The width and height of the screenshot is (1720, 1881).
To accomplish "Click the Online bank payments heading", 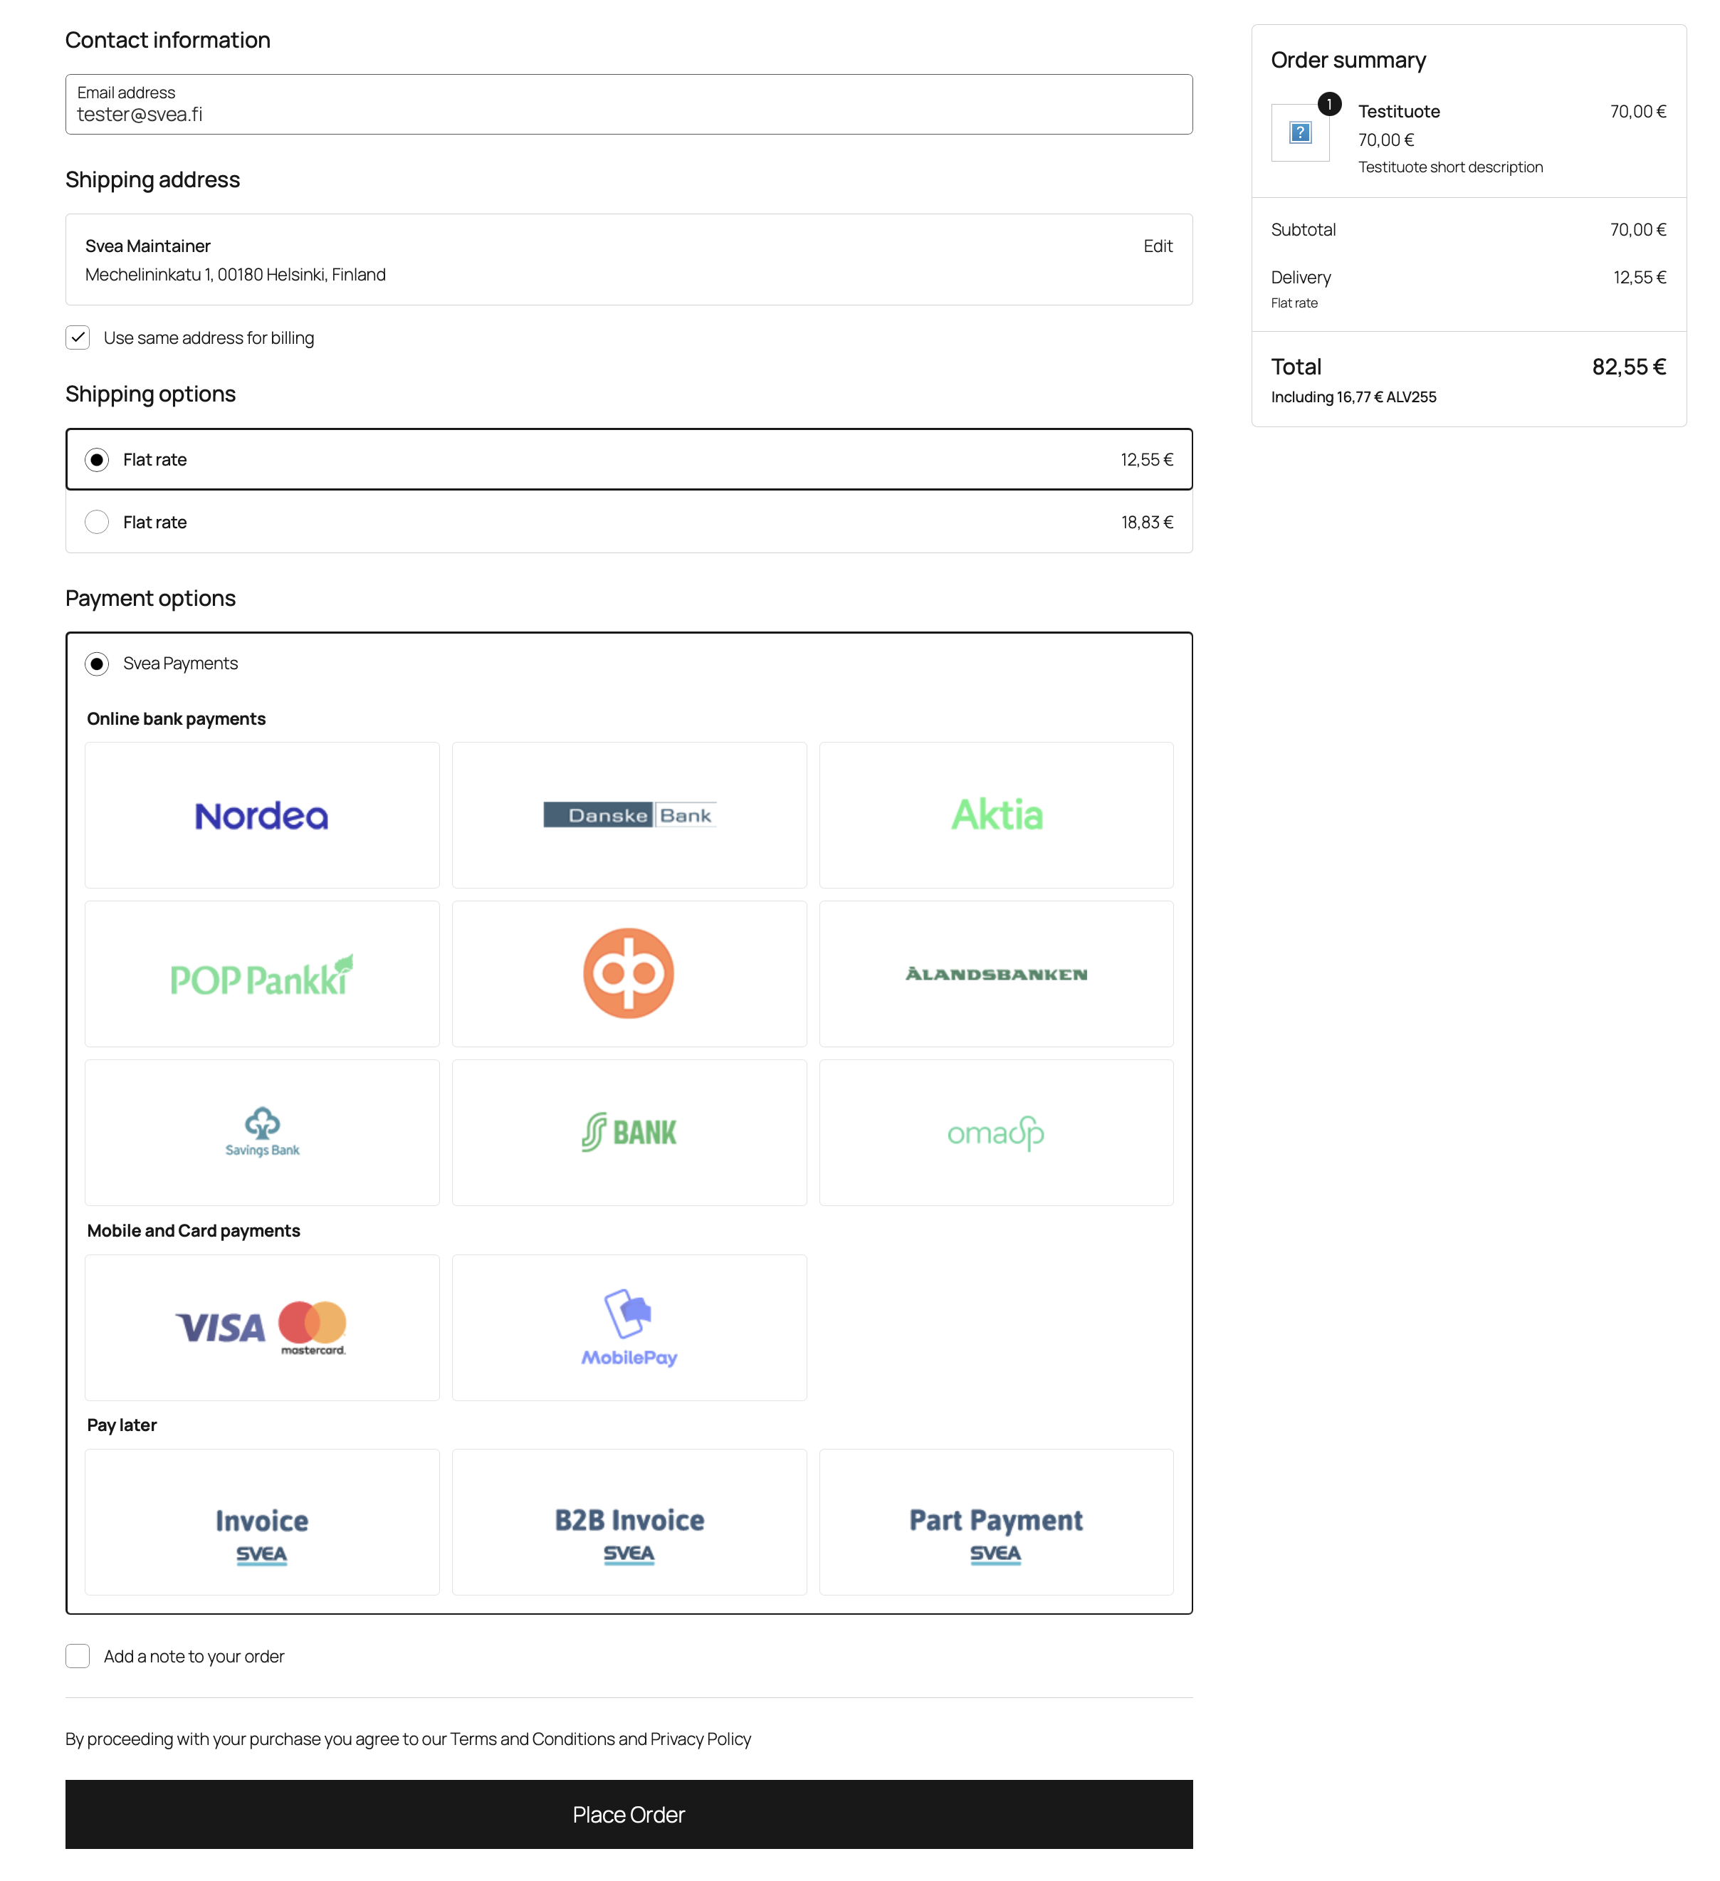I will click(x=177, y=719).
